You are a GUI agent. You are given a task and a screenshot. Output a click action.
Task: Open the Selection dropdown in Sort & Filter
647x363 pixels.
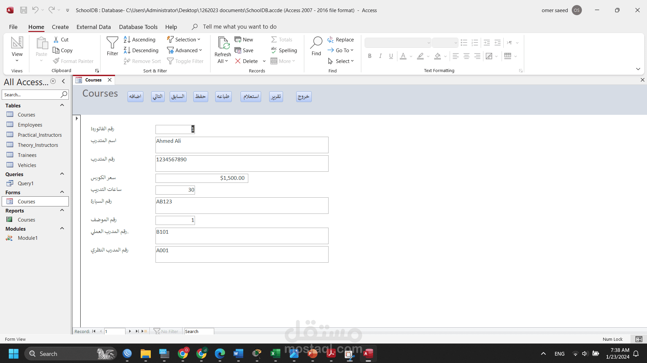pos(184,39)
